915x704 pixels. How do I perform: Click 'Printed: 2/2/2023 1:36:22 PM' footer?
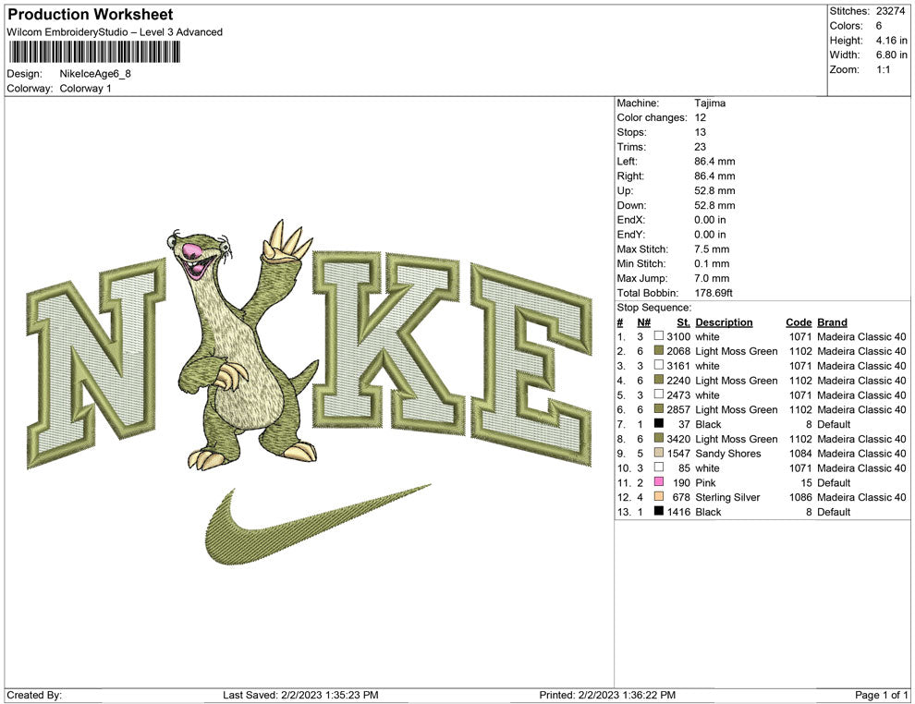(x=607, y=695)
